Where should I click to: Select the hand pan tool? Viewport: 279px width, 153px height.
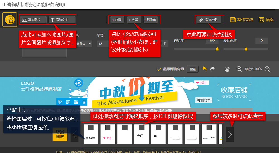[227, 69]
